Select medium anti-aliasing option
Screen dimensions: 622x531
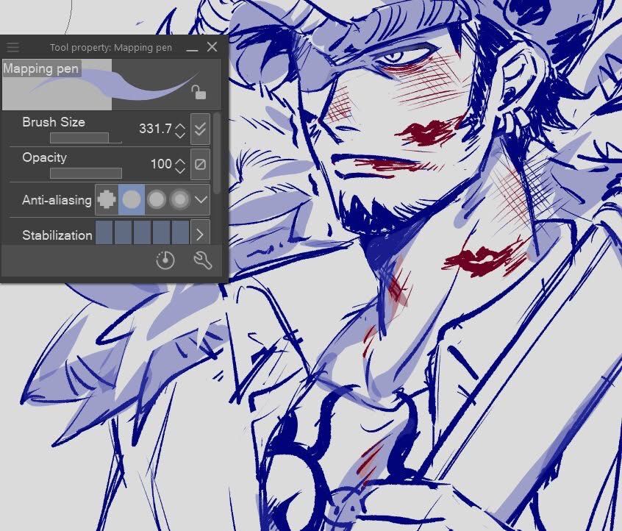157,199
